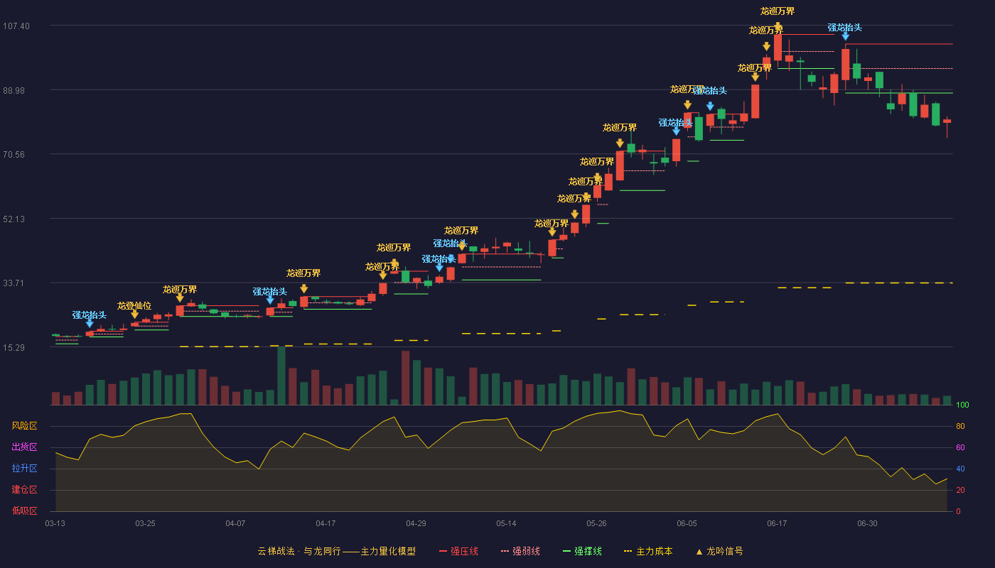
Task: Click the last 强龙抬头 signal near 06-30
Action: pos(845,28)
